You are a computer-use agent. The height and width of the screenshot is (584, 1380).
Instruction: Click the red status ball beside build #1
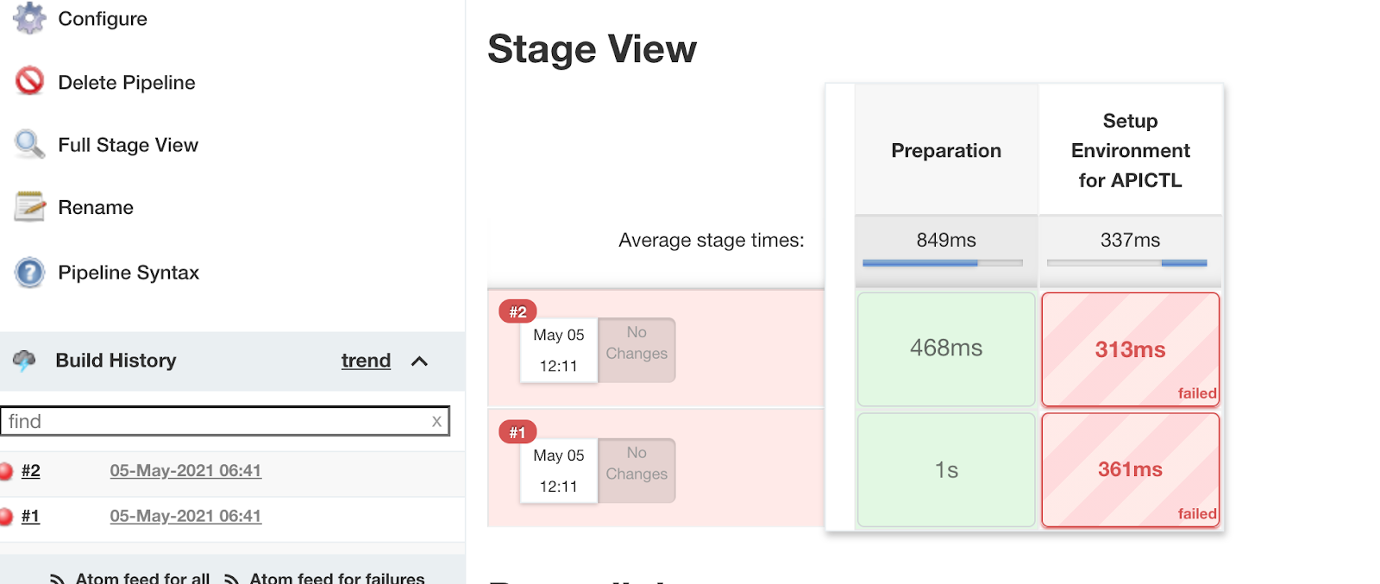click(9, 516)
